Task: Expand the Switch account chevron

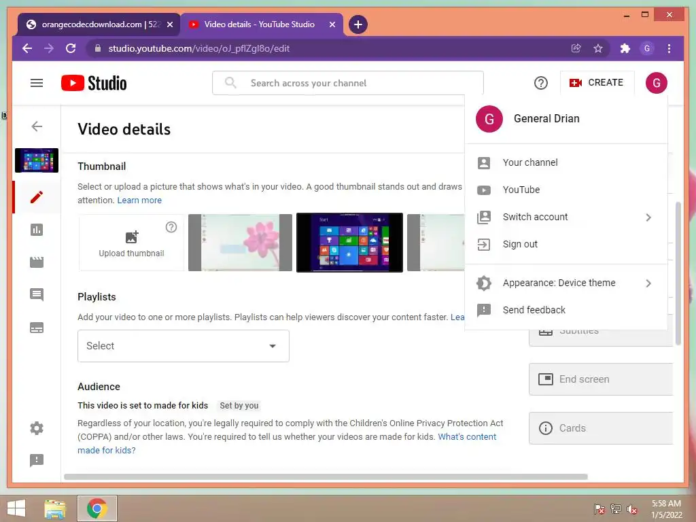Action: click(648, 217)
